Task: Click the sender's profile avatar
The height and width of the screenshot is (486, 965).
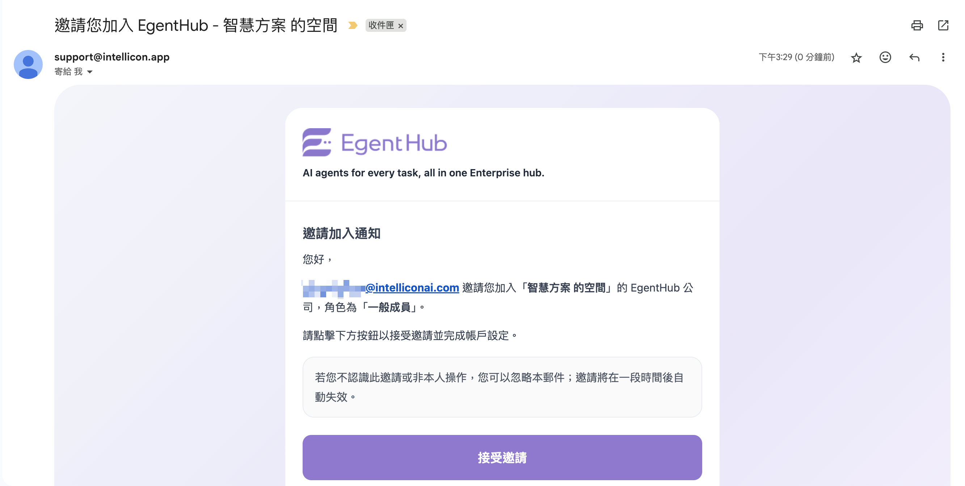Action: [x=28, y=64]
